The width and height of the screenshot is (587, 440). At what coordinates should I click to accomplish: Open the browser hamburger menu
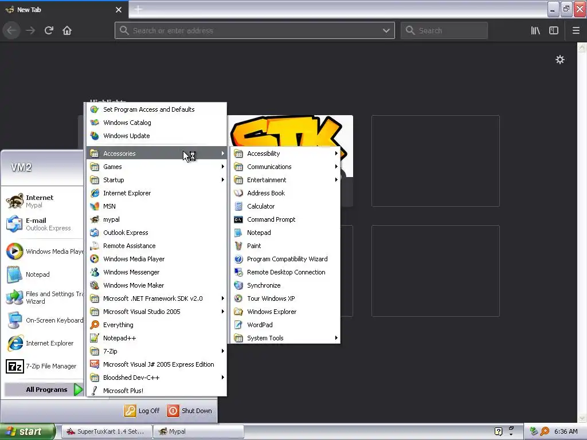[x=576, y=30]
